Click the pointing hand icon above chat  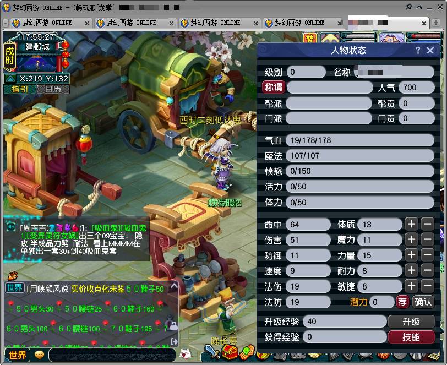point(13,275)
